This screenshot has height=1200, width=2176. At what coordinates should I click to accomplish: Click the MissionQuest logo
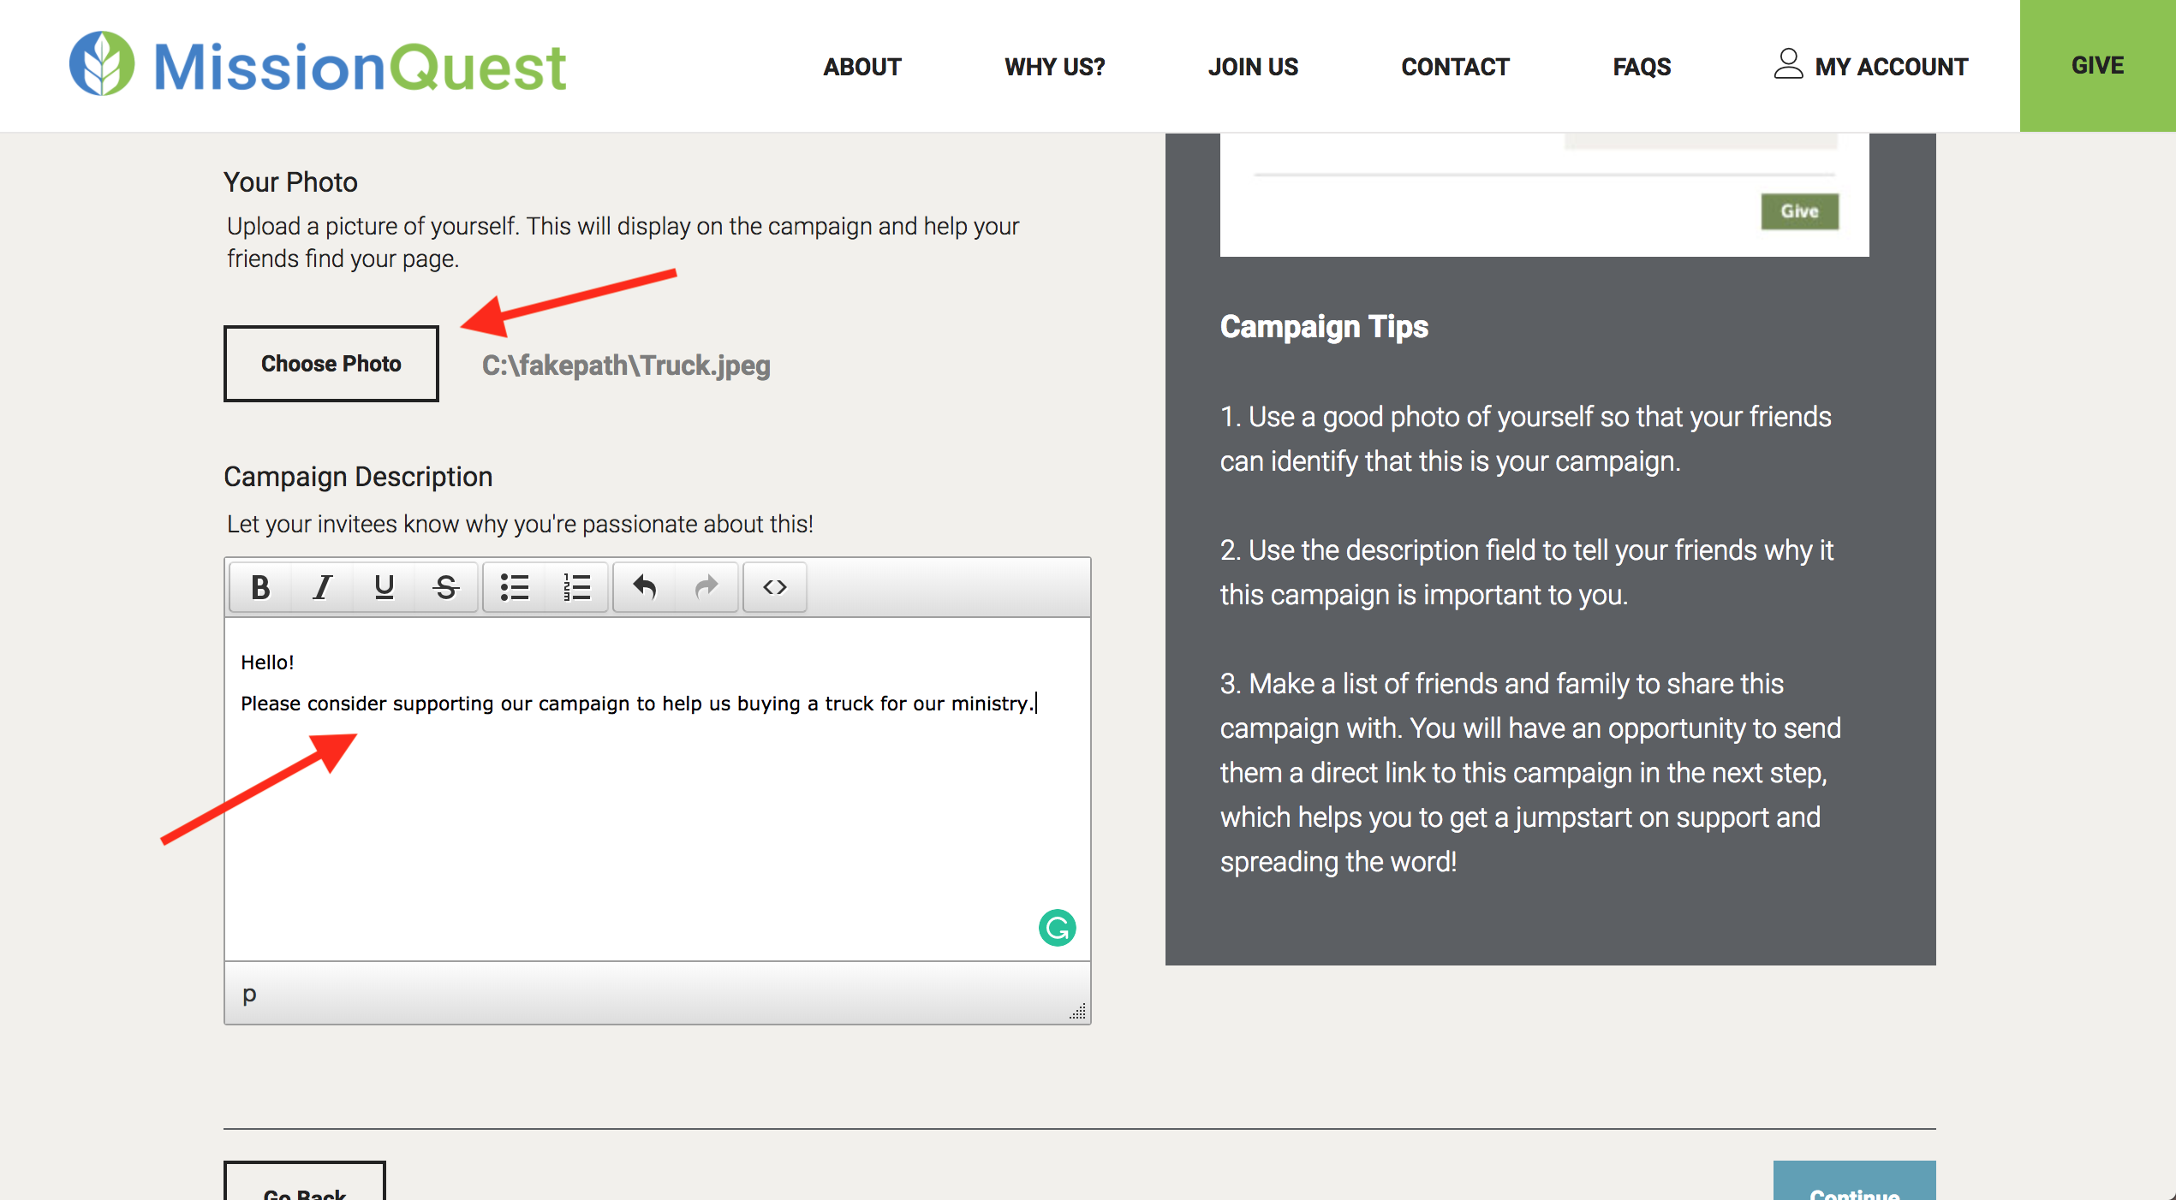318,65
